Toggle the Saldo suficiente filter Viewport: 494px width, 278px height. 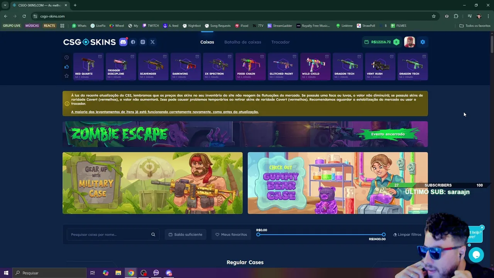tap(186, 234)
